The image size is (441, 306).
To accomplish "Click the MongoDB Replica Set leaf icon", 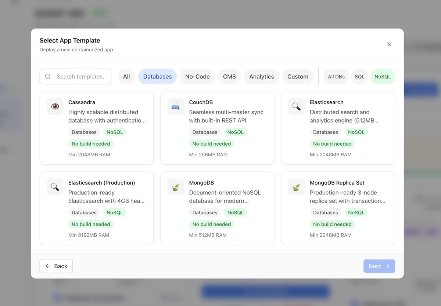I will (x=297, y=187).
